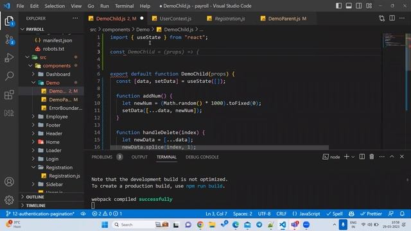Open errors and warnings status indicator
This screenshot has height=231, width=411.
pyautogui.click(x=107, y=214)
